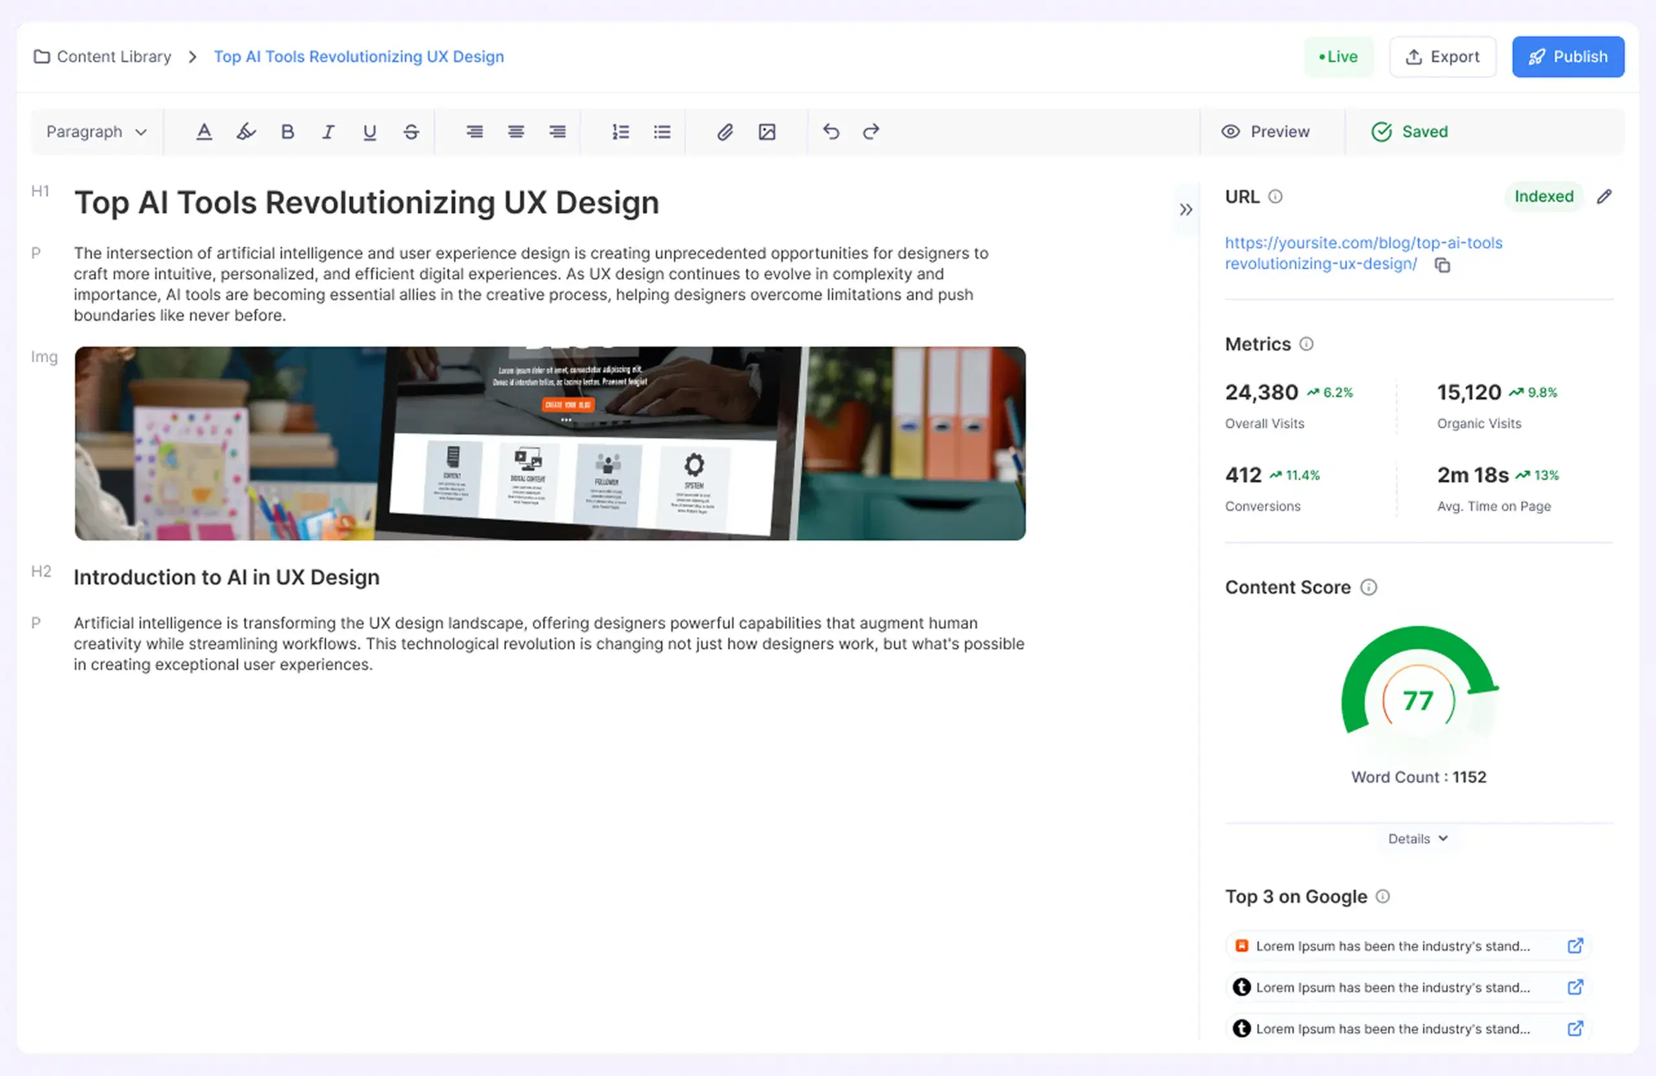Insert an attachment with paperclip icon
Screen dimensions: 1656x1076
[x=725, y=131]
